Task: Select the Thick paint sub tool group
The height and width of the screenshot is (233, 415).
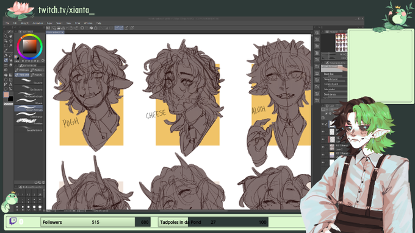Action: (22, 75)
